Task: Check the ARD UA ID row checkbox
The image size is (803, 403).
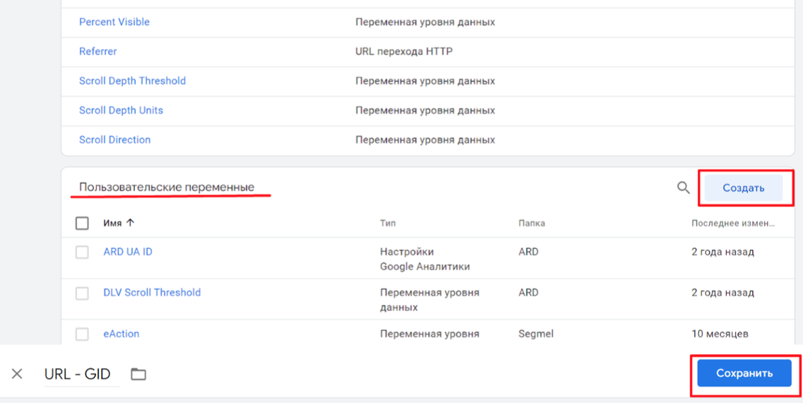Action: click(82, 252)
